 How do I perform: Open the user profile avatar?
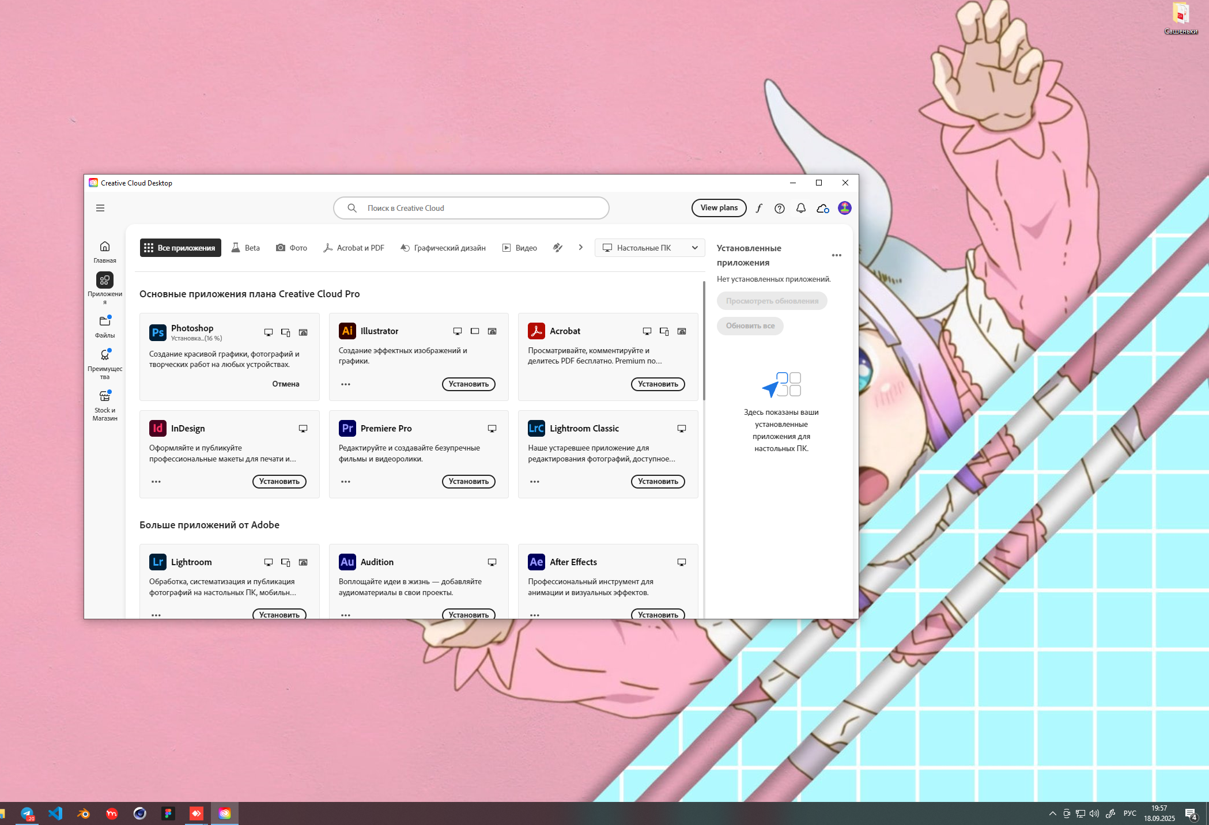point(845,208)
